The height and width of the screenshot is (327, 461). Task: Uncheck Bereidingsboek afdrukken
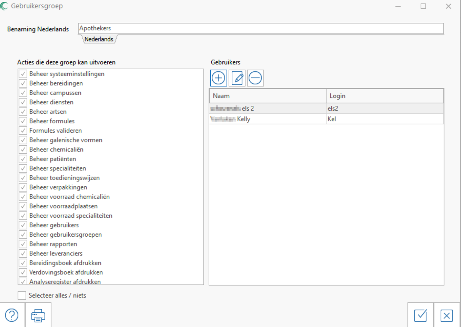[23, 263]
